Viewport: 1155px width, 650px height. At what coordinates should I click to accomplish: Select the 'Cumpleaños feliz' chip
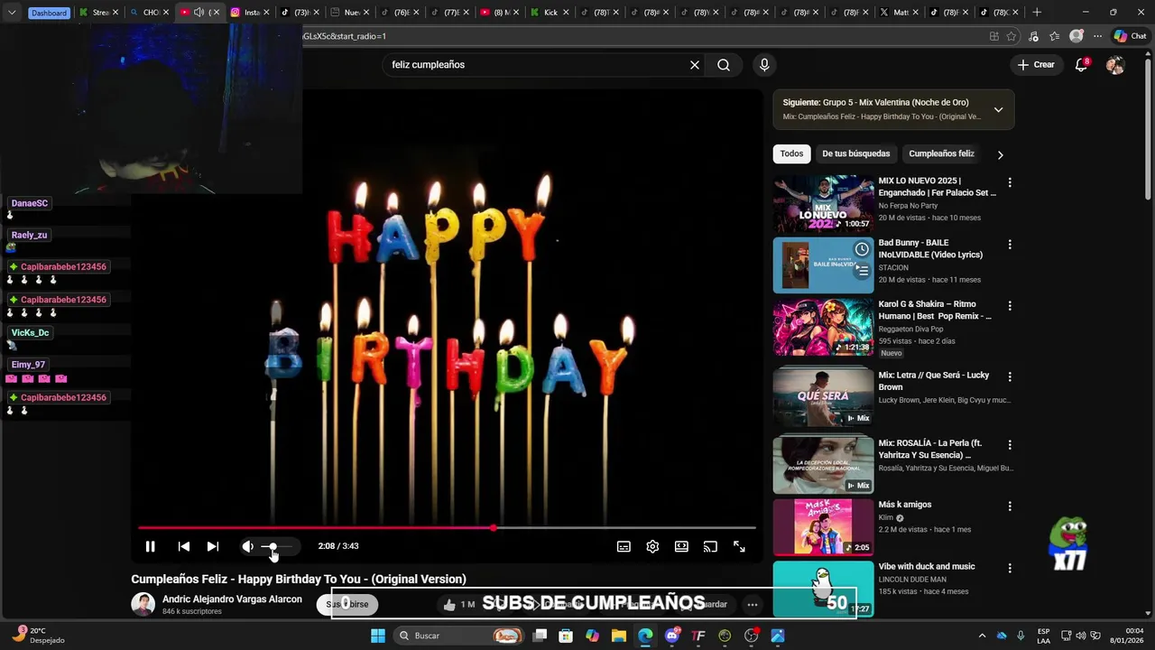click(941, 153)
